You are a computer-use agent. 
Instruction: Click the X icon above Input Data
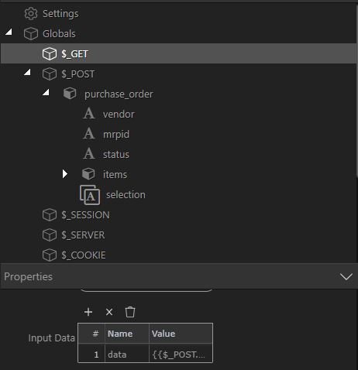109,312
